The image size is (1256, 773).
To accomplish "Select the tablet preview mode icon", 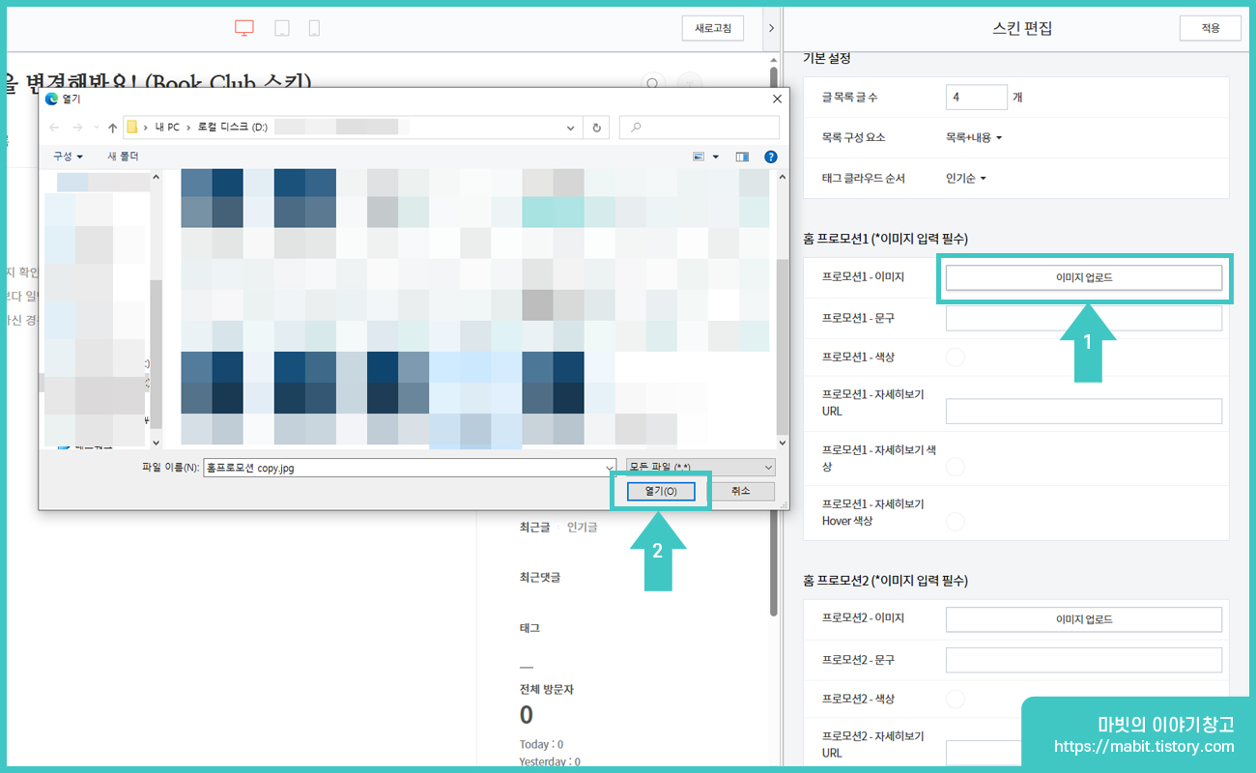I will tap(281, 28).
